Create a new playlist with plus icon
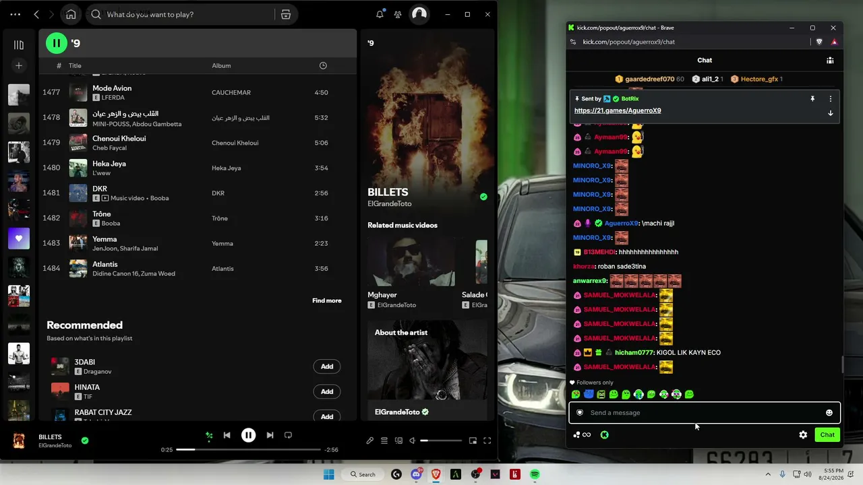 pos(19,65)
